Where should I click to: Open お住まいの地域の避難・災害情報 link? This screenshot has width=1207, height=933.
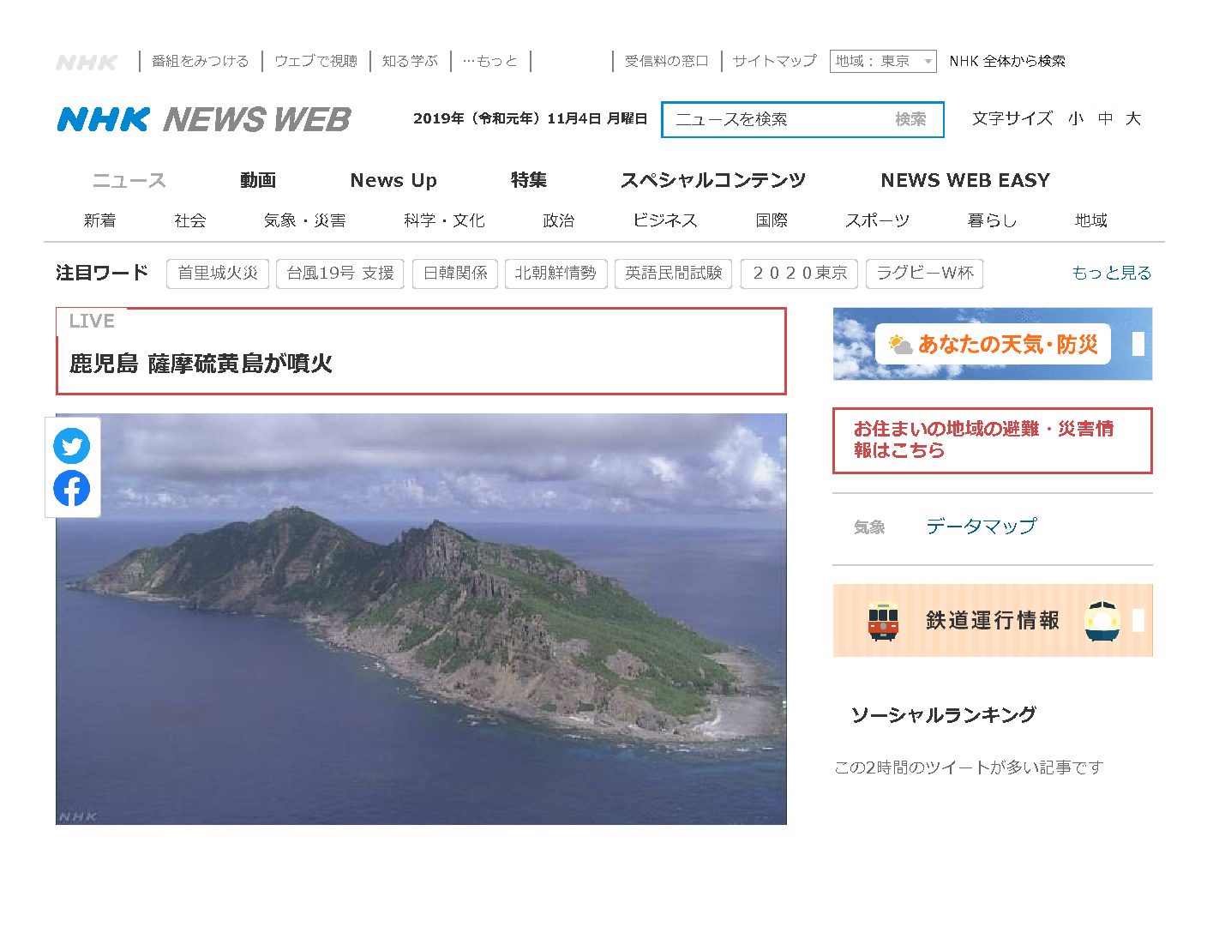point(993,440)
